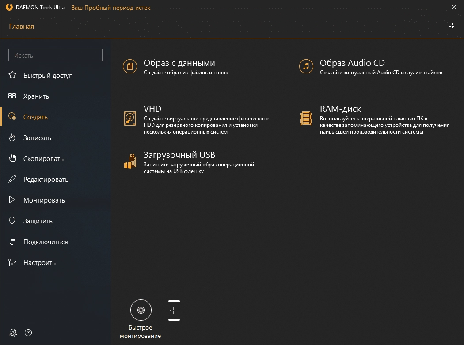Click description Создайте виртуальный Audio CD из аудио-файлов

381,72
